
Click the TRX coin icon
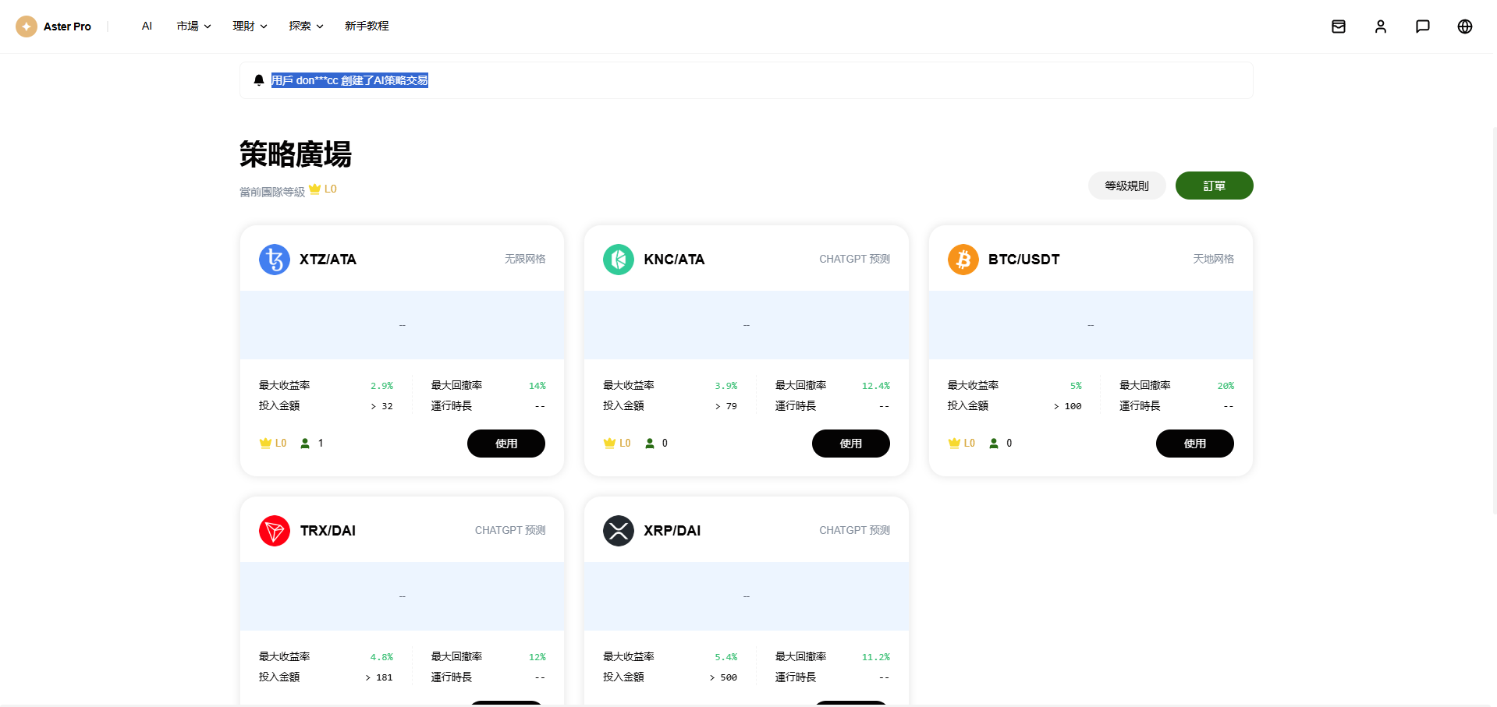[x=275, y=531]
